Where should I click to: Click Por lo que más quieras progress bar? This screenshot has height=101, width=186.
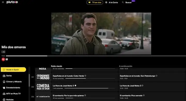tap(90, 98)
